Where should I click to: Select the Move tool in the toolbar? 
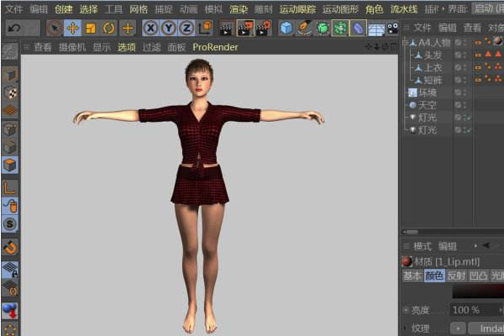tap(72, 28)
